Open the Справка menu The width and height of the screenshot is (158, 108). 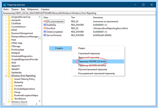pos(45,9)
